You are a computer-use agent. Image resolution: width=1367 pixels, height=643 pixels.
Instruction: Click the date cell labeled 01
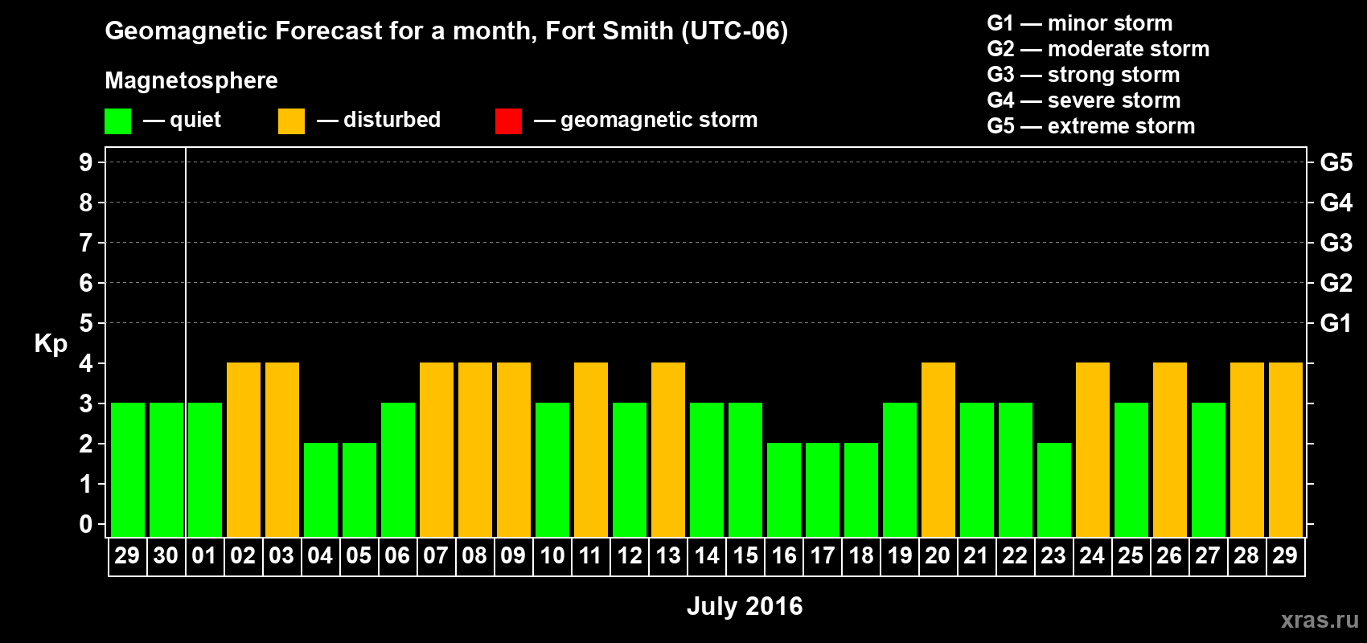[205, 556]
